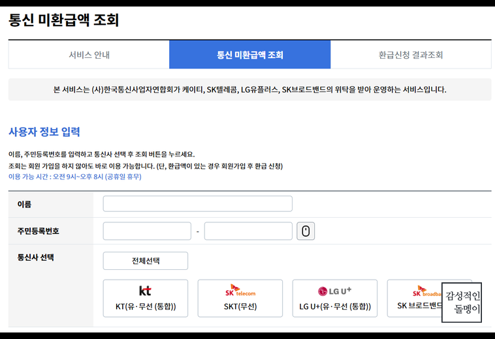
Task: Focus the first 주민등록번호 input box
Action: [147, 231]
